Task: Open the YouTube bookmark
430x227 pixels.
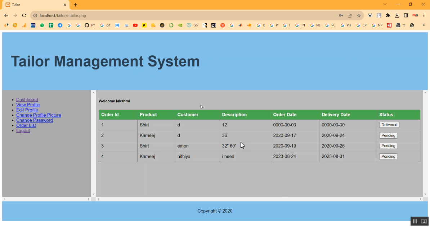Action: pos(135,26)
